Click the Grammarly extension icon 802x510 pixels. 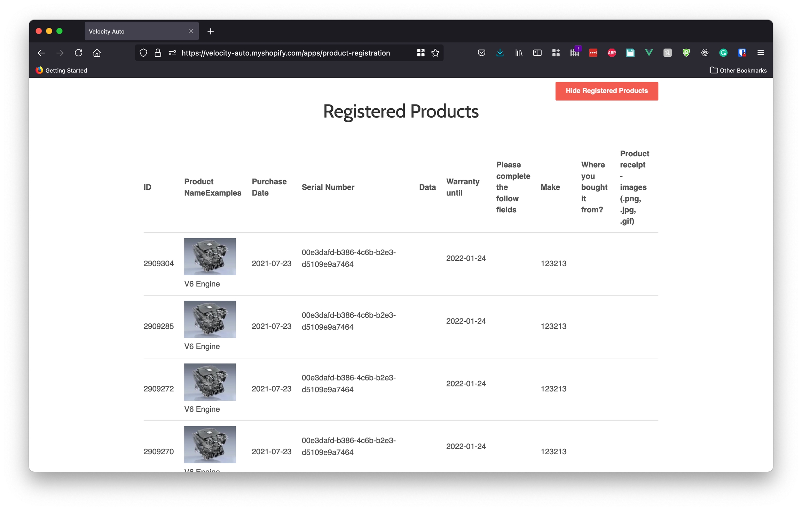(723, 53)
